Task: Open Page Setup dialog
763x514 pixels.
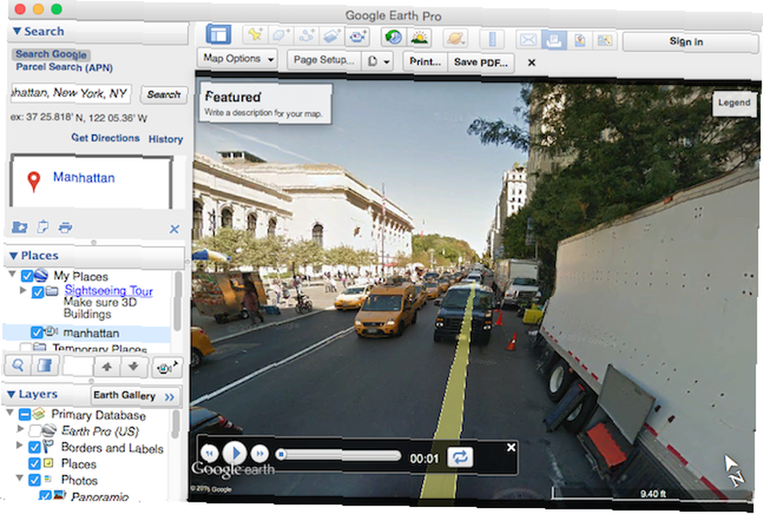Action: [x=324, y=60]
